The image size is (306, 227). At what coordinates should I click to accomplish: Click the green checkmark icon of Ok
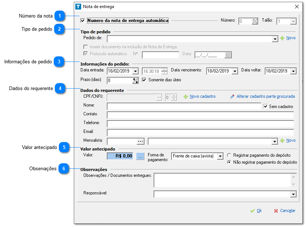coord(253,211)
